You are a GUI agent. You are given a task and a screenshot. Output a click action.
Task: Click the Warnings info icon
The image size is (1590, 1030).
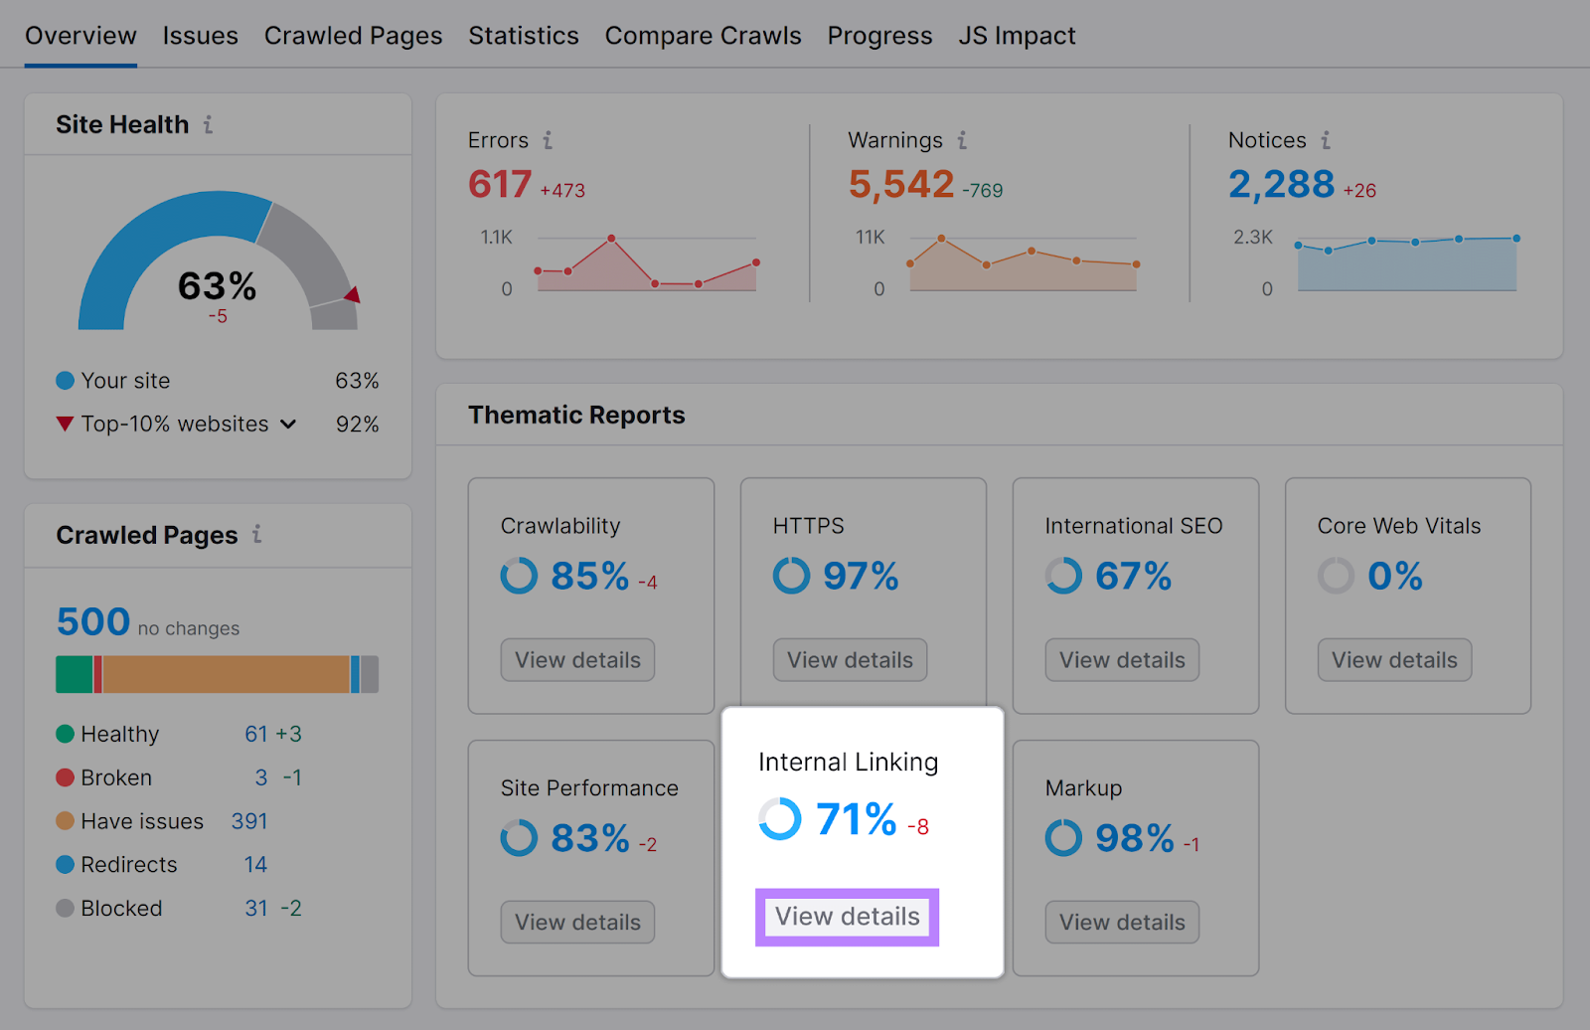[960, 140]
